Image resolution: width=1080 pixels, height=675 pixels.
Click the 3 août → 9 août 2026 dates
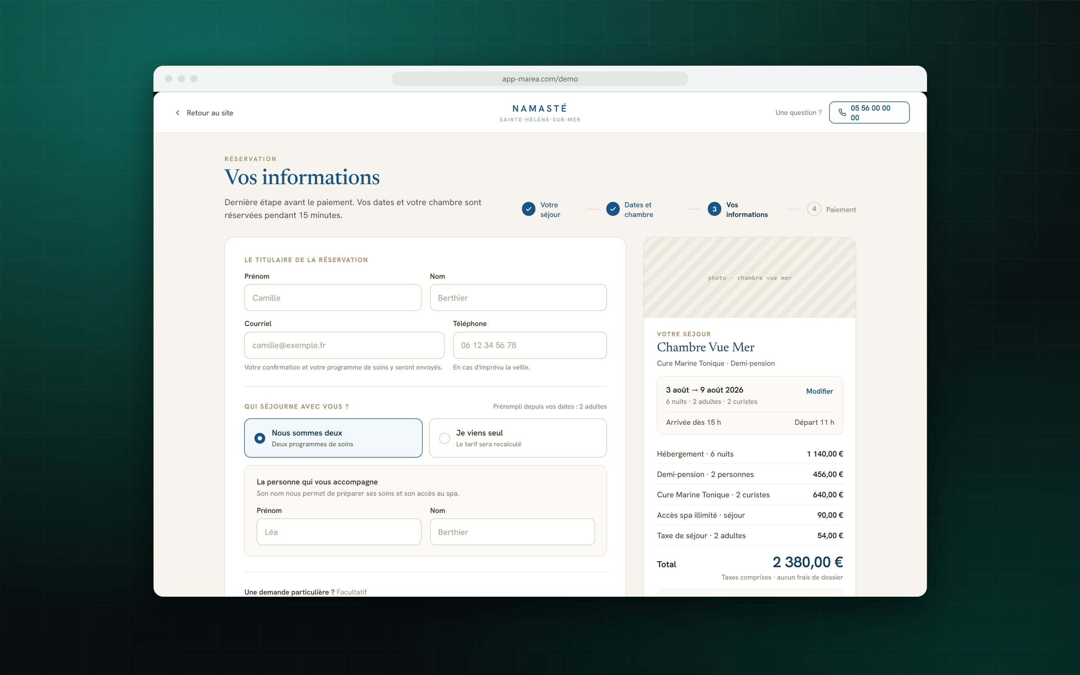tap(705, 390)
